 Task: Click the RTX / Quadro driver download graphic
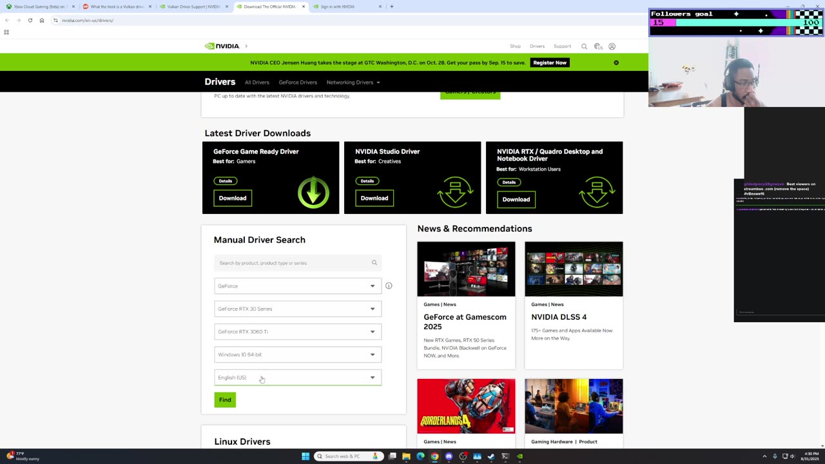point(597,192)
